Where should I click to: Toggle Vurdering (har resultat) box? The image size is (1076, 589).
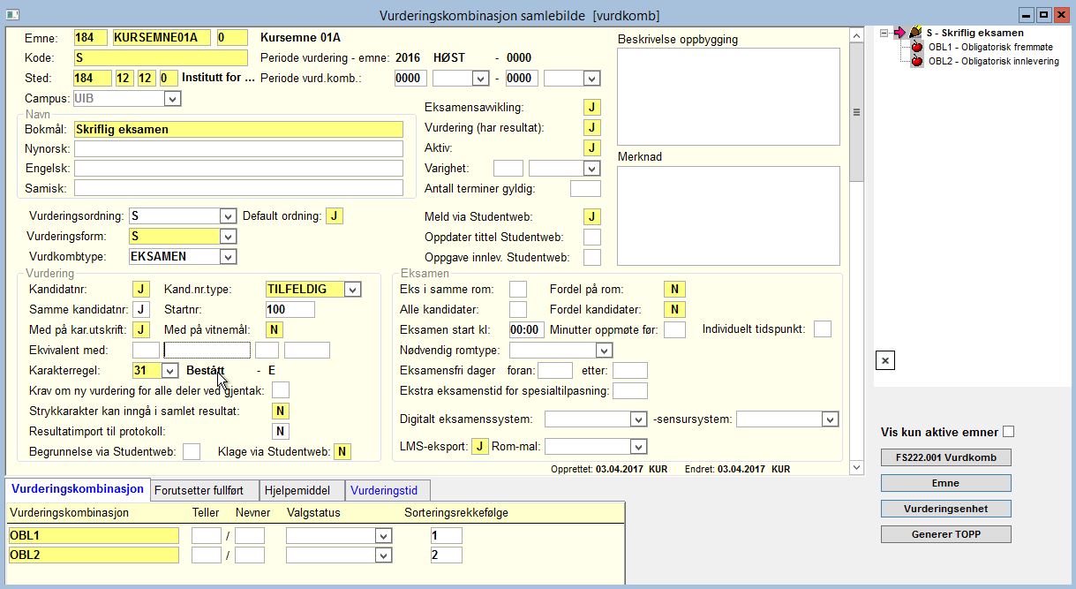pos(592,127)
